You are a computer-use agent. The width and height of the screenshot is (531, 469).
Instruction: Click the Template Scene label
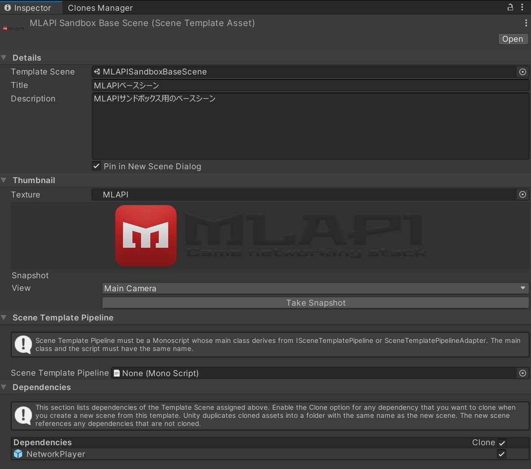click(x=43, y=72)
